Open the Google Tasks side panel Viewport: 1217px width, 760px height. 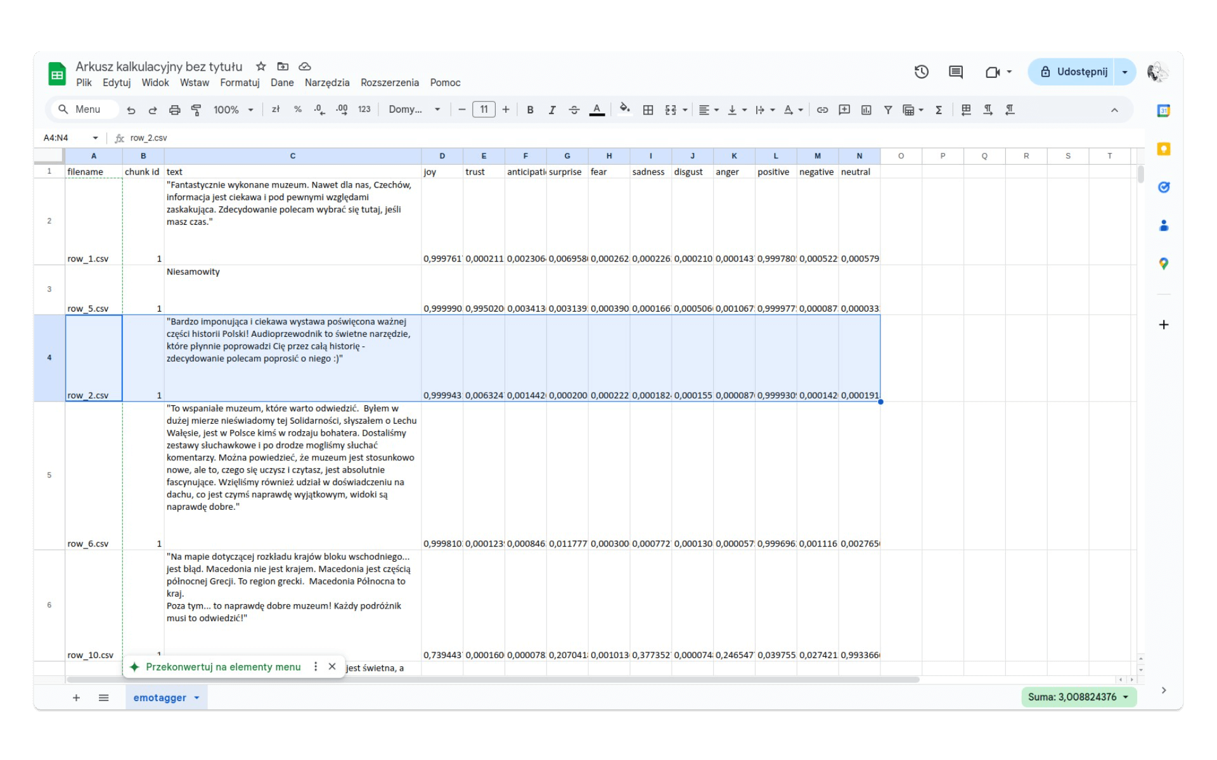(1164, 187)
